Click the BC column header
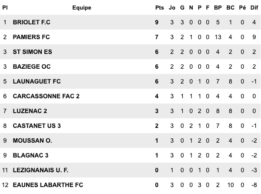 point(231,8)
